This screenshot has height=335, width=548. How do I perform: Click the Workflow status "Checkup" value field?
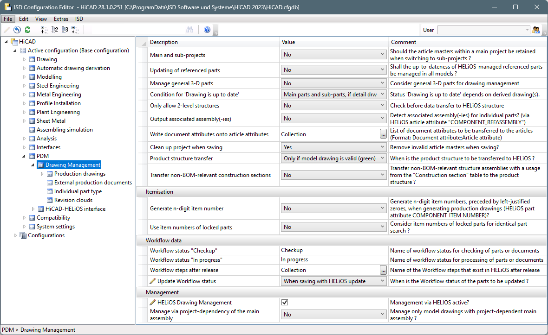[x=334, y=250]
